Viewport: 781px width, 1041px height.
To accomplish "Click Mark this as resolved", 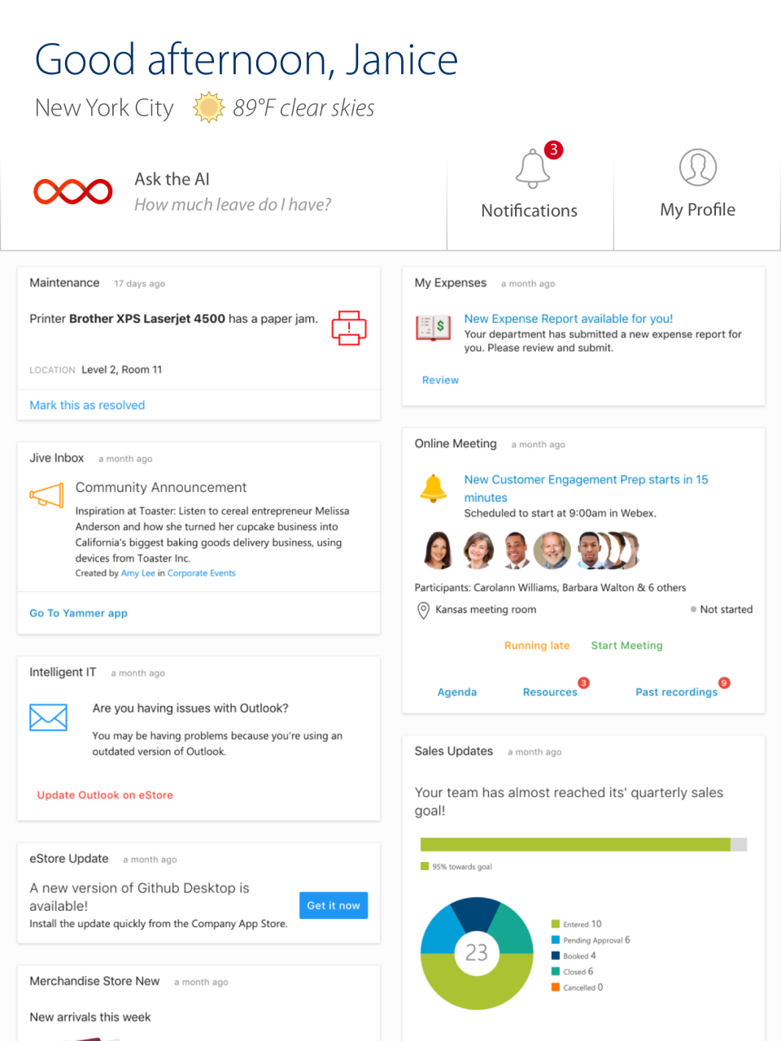I will point(87,404).
